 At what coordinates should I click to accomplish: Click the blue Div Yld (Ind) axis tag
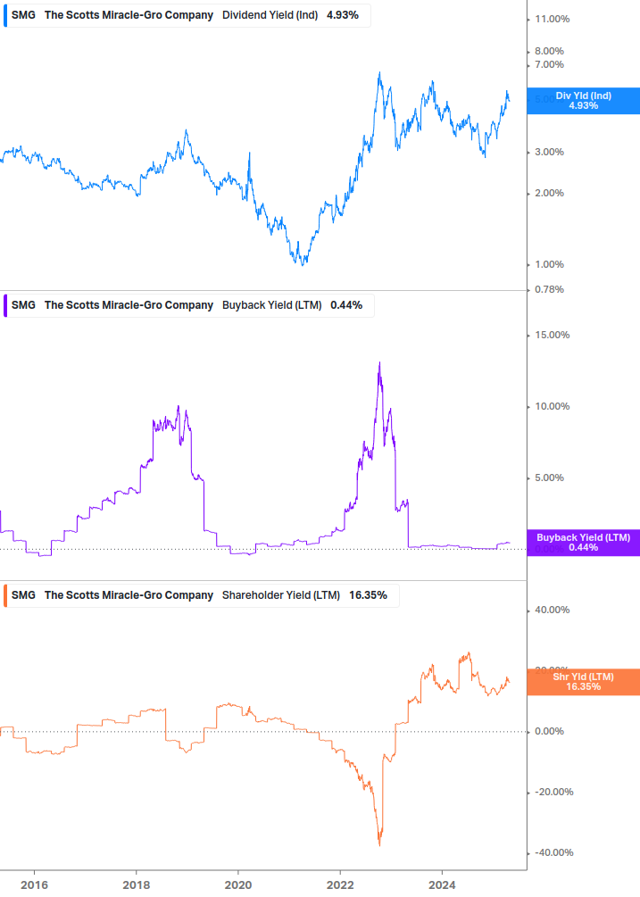point(584,101)
